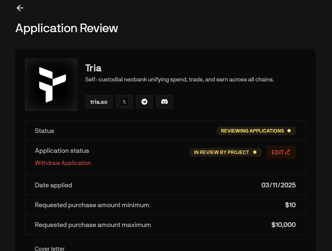
Task: Select the Tria project name
Action: pyautogui.click(x=93, y=68)
